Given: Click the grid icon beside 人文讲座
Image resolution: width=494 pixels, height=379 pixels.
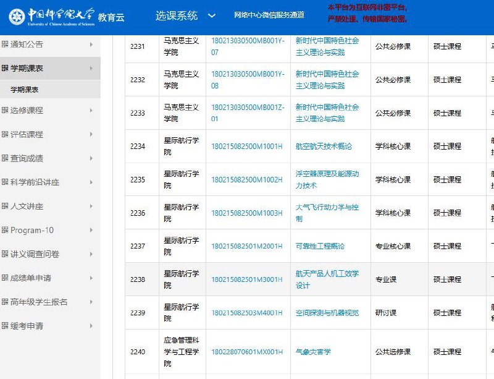Looking at the screenshot, I should pos(5,206).
